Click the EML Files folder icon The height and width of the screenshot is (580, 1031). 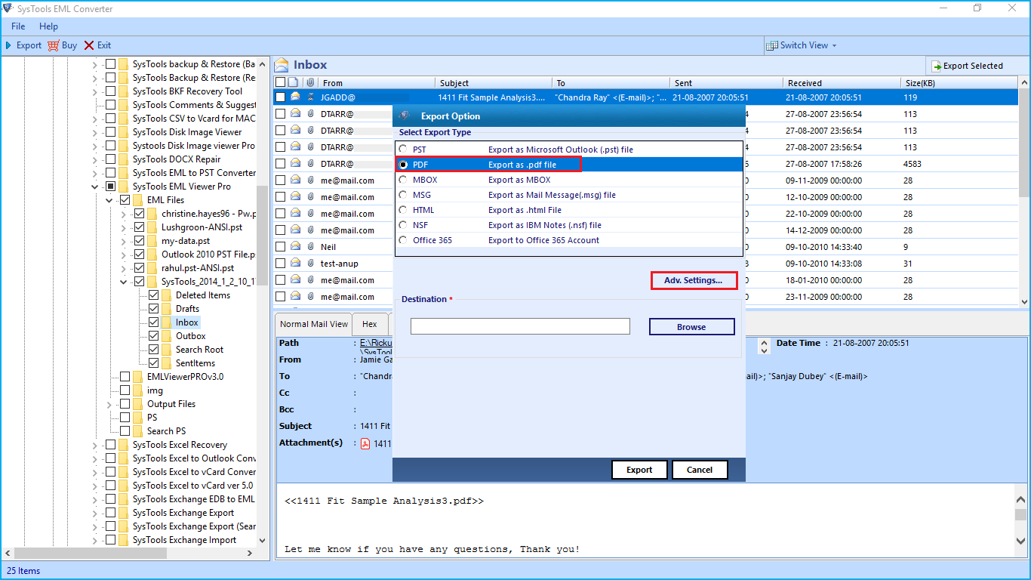pyautogui.click(x=137, y=200)
